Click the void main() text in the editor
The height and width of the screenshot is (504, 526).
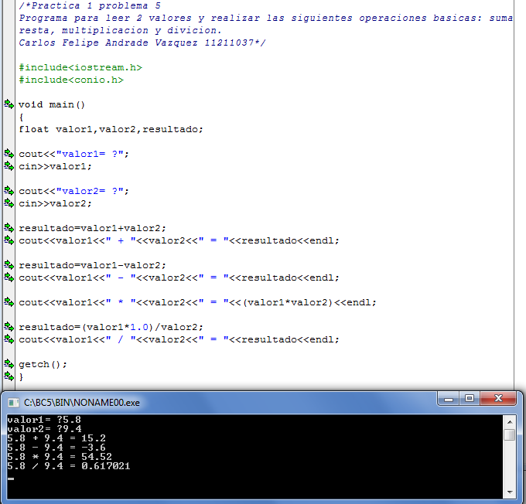tap(52, 104)
